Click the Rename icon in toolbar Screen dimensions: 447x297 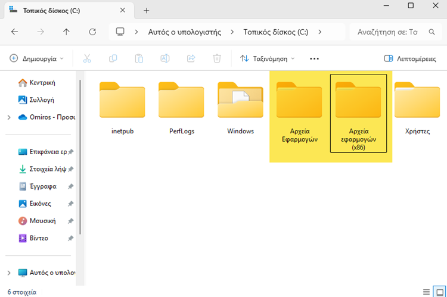(x=164, y=58)
